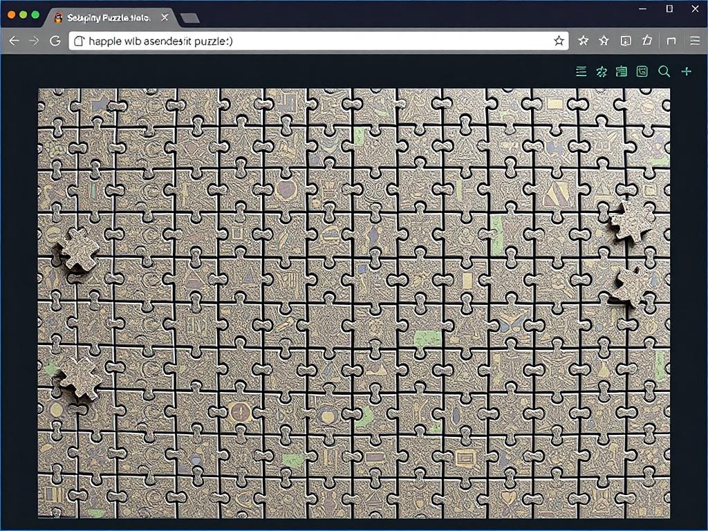Open the green list menu icon
This screenshot has height=531, width=708.
(581, 71)
